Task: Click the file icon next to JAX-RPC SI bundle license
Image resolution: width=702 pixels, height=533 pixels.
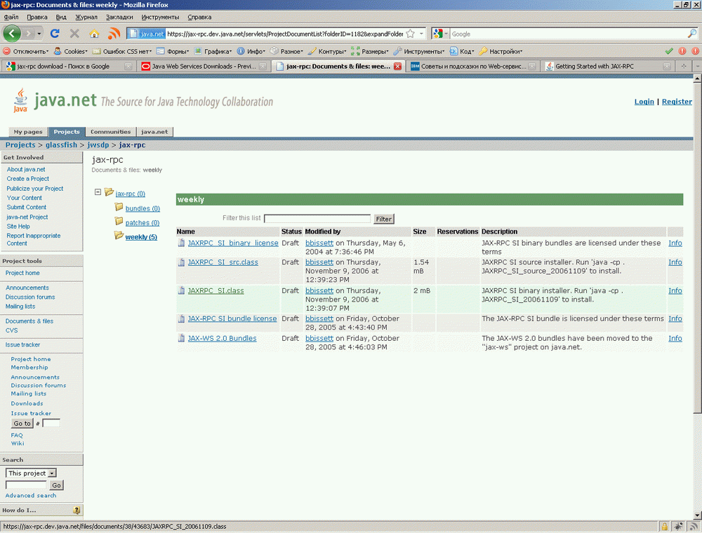Action: [x=181, y=318]
